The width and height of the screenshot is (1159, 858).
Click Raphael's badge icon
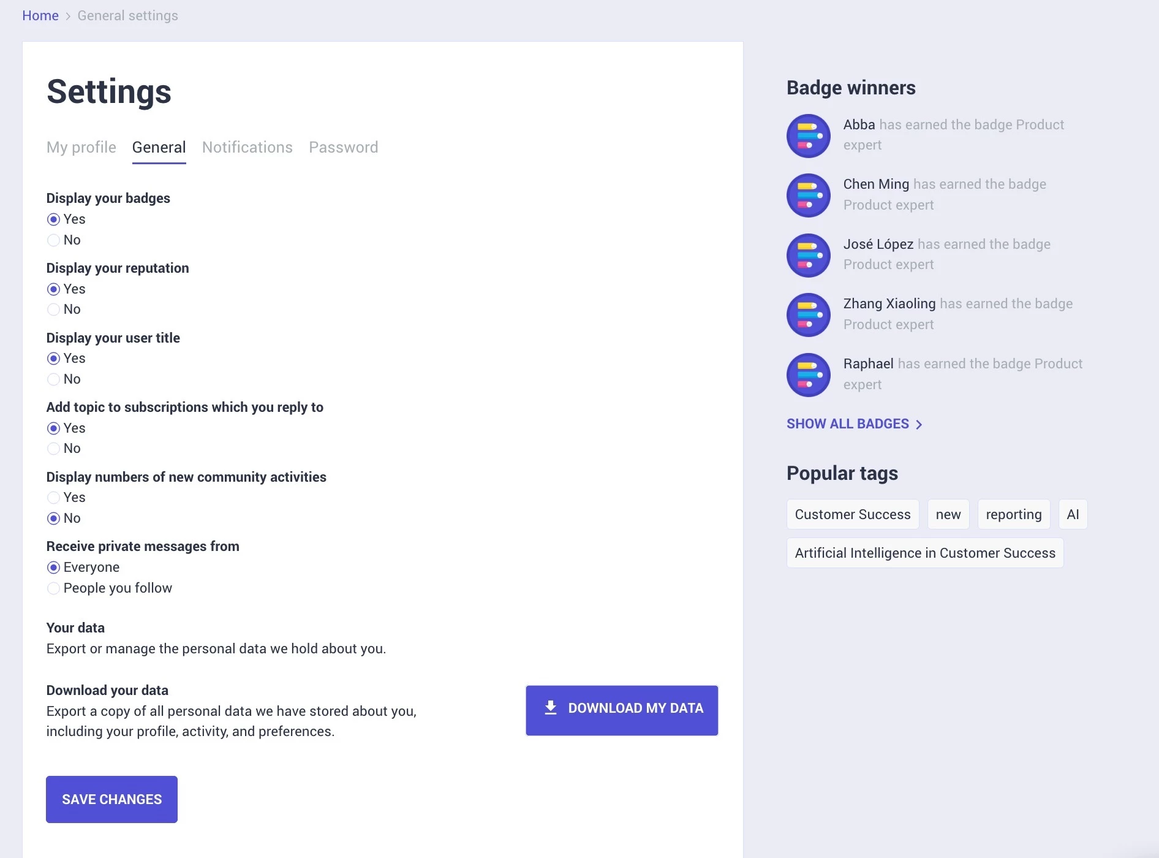(809, 374)
